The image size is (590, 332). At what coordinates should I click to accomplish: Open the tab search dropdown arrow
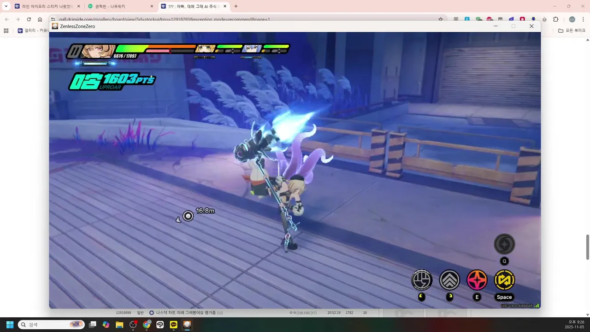coord(6,6)
